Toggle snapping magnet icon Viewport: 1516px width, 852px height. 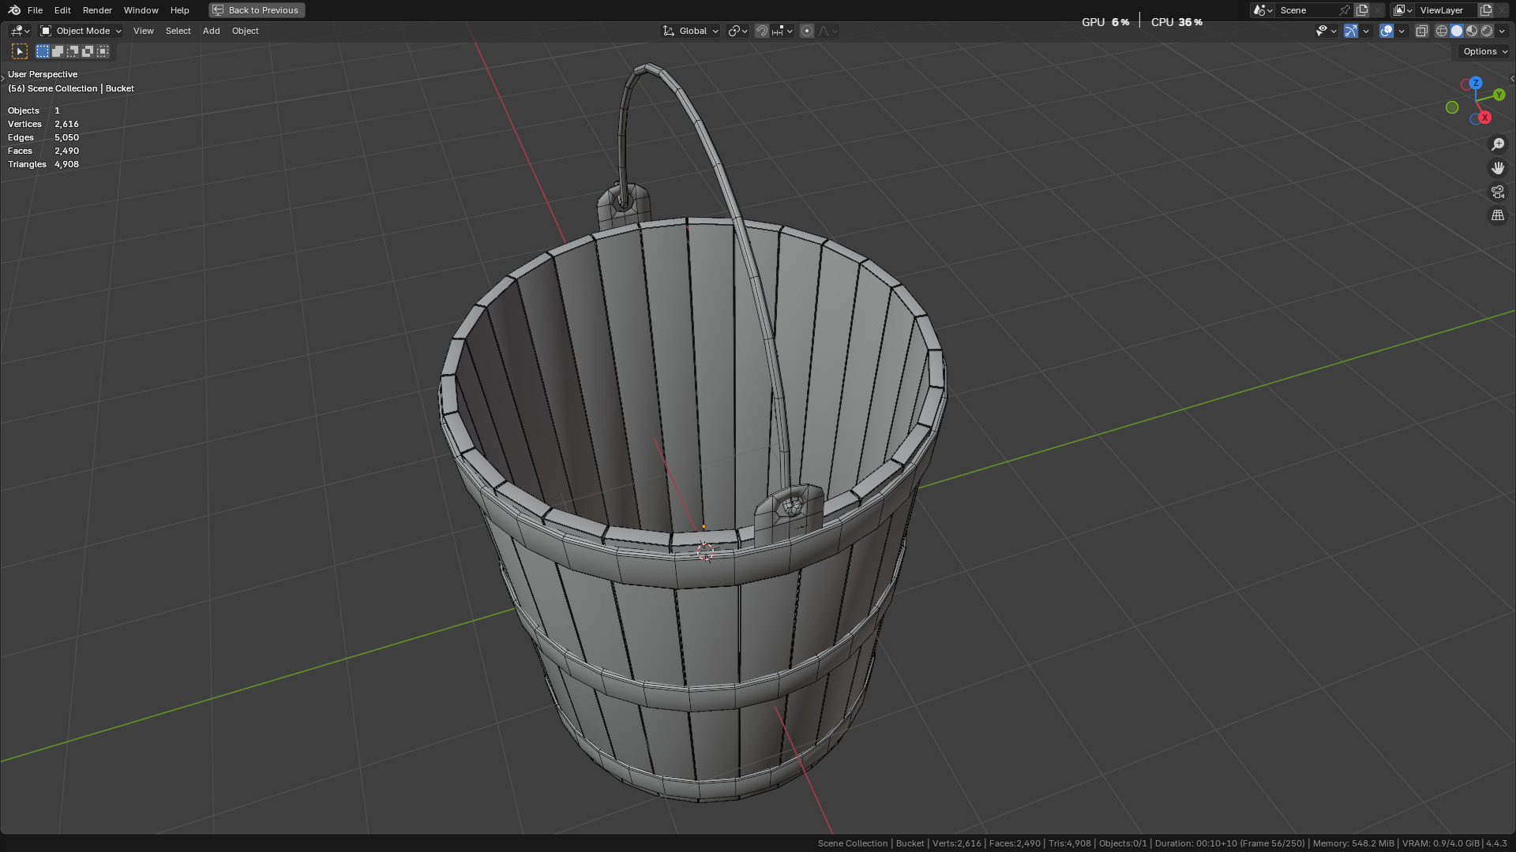pyautogui.click(x=762, y=31)
